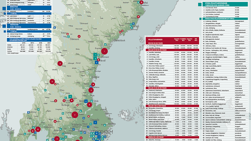Image resolution: width=251 pixels, height=141 pixels.
Task: Click the Strömsund town label
Action: pos(84,23)
